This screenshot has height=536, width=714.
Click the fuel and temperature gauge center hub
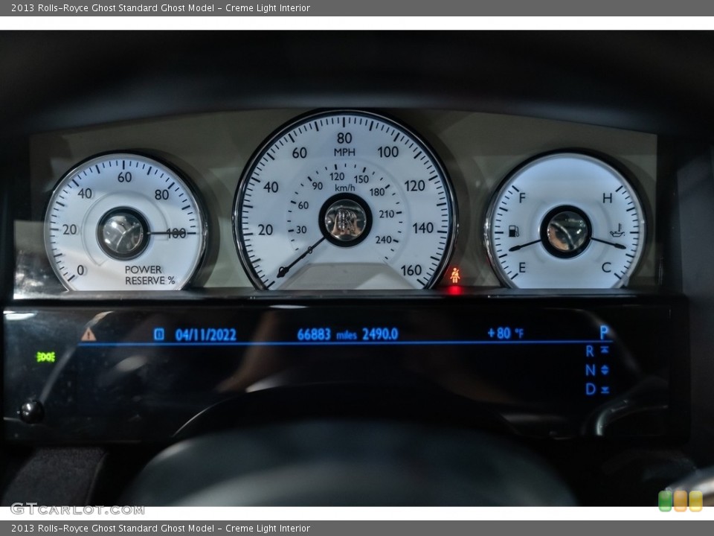pyautogui.click(x=566, y=232)
